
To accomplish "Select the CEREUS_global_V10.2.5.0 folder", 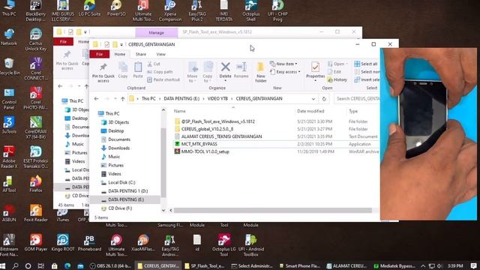I will [207, 129].
